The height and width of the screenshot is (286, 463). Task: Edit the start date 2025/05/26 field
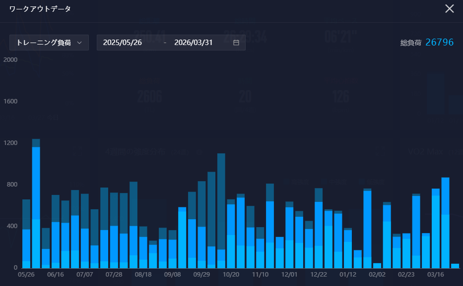123,43
